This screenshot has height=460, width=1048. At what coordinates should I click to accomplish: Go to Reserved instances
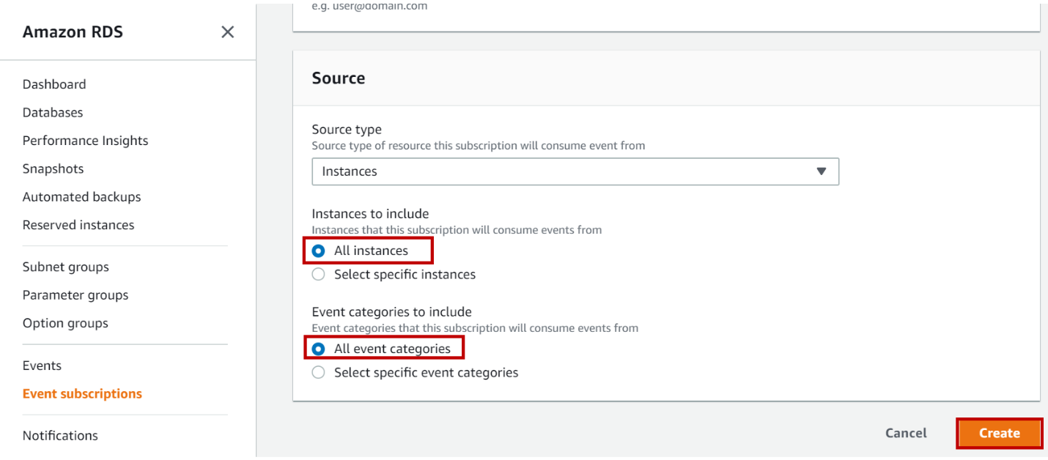(78, 225)
